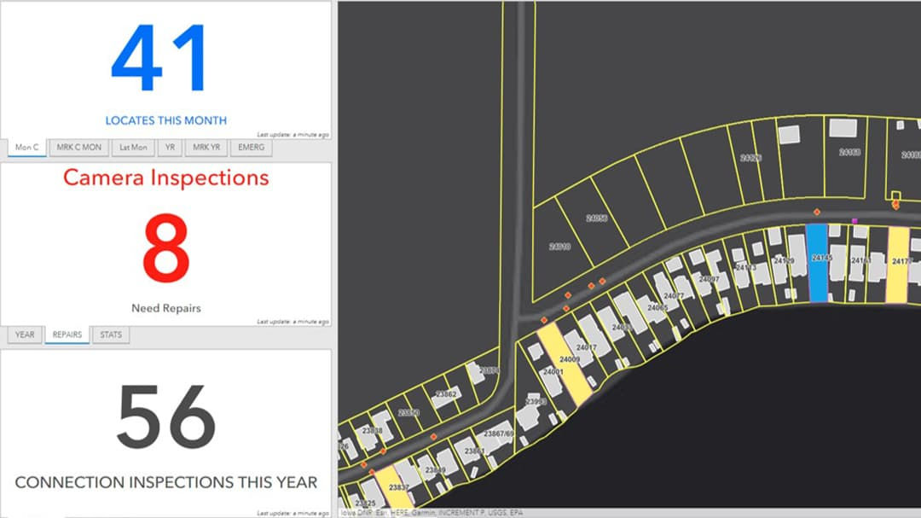Screen dimensions: 921x518
Task: Open the Lat Mon tab
Action: 133,147
